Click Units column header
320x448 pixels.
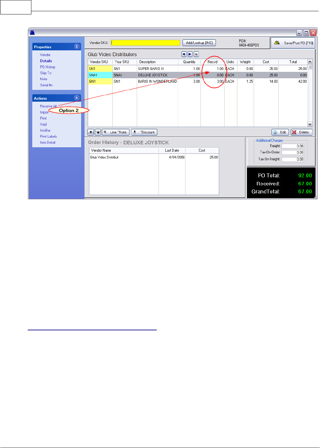230,62
